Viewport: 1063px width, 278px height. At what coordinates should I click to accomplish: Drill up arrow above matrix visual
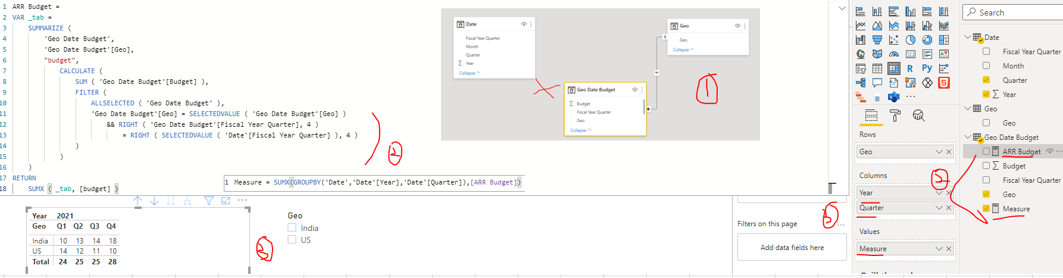pos(137,201)
